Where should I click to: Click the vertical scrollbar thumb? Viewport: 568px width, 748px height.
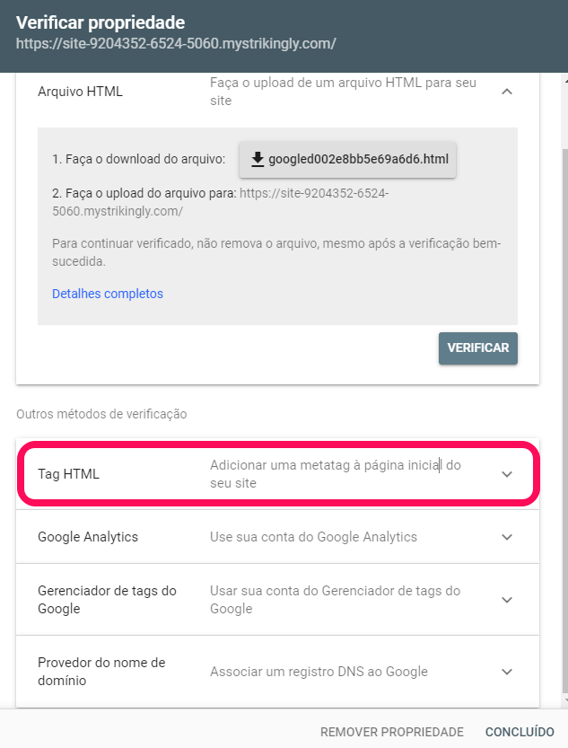coord(565,420)
